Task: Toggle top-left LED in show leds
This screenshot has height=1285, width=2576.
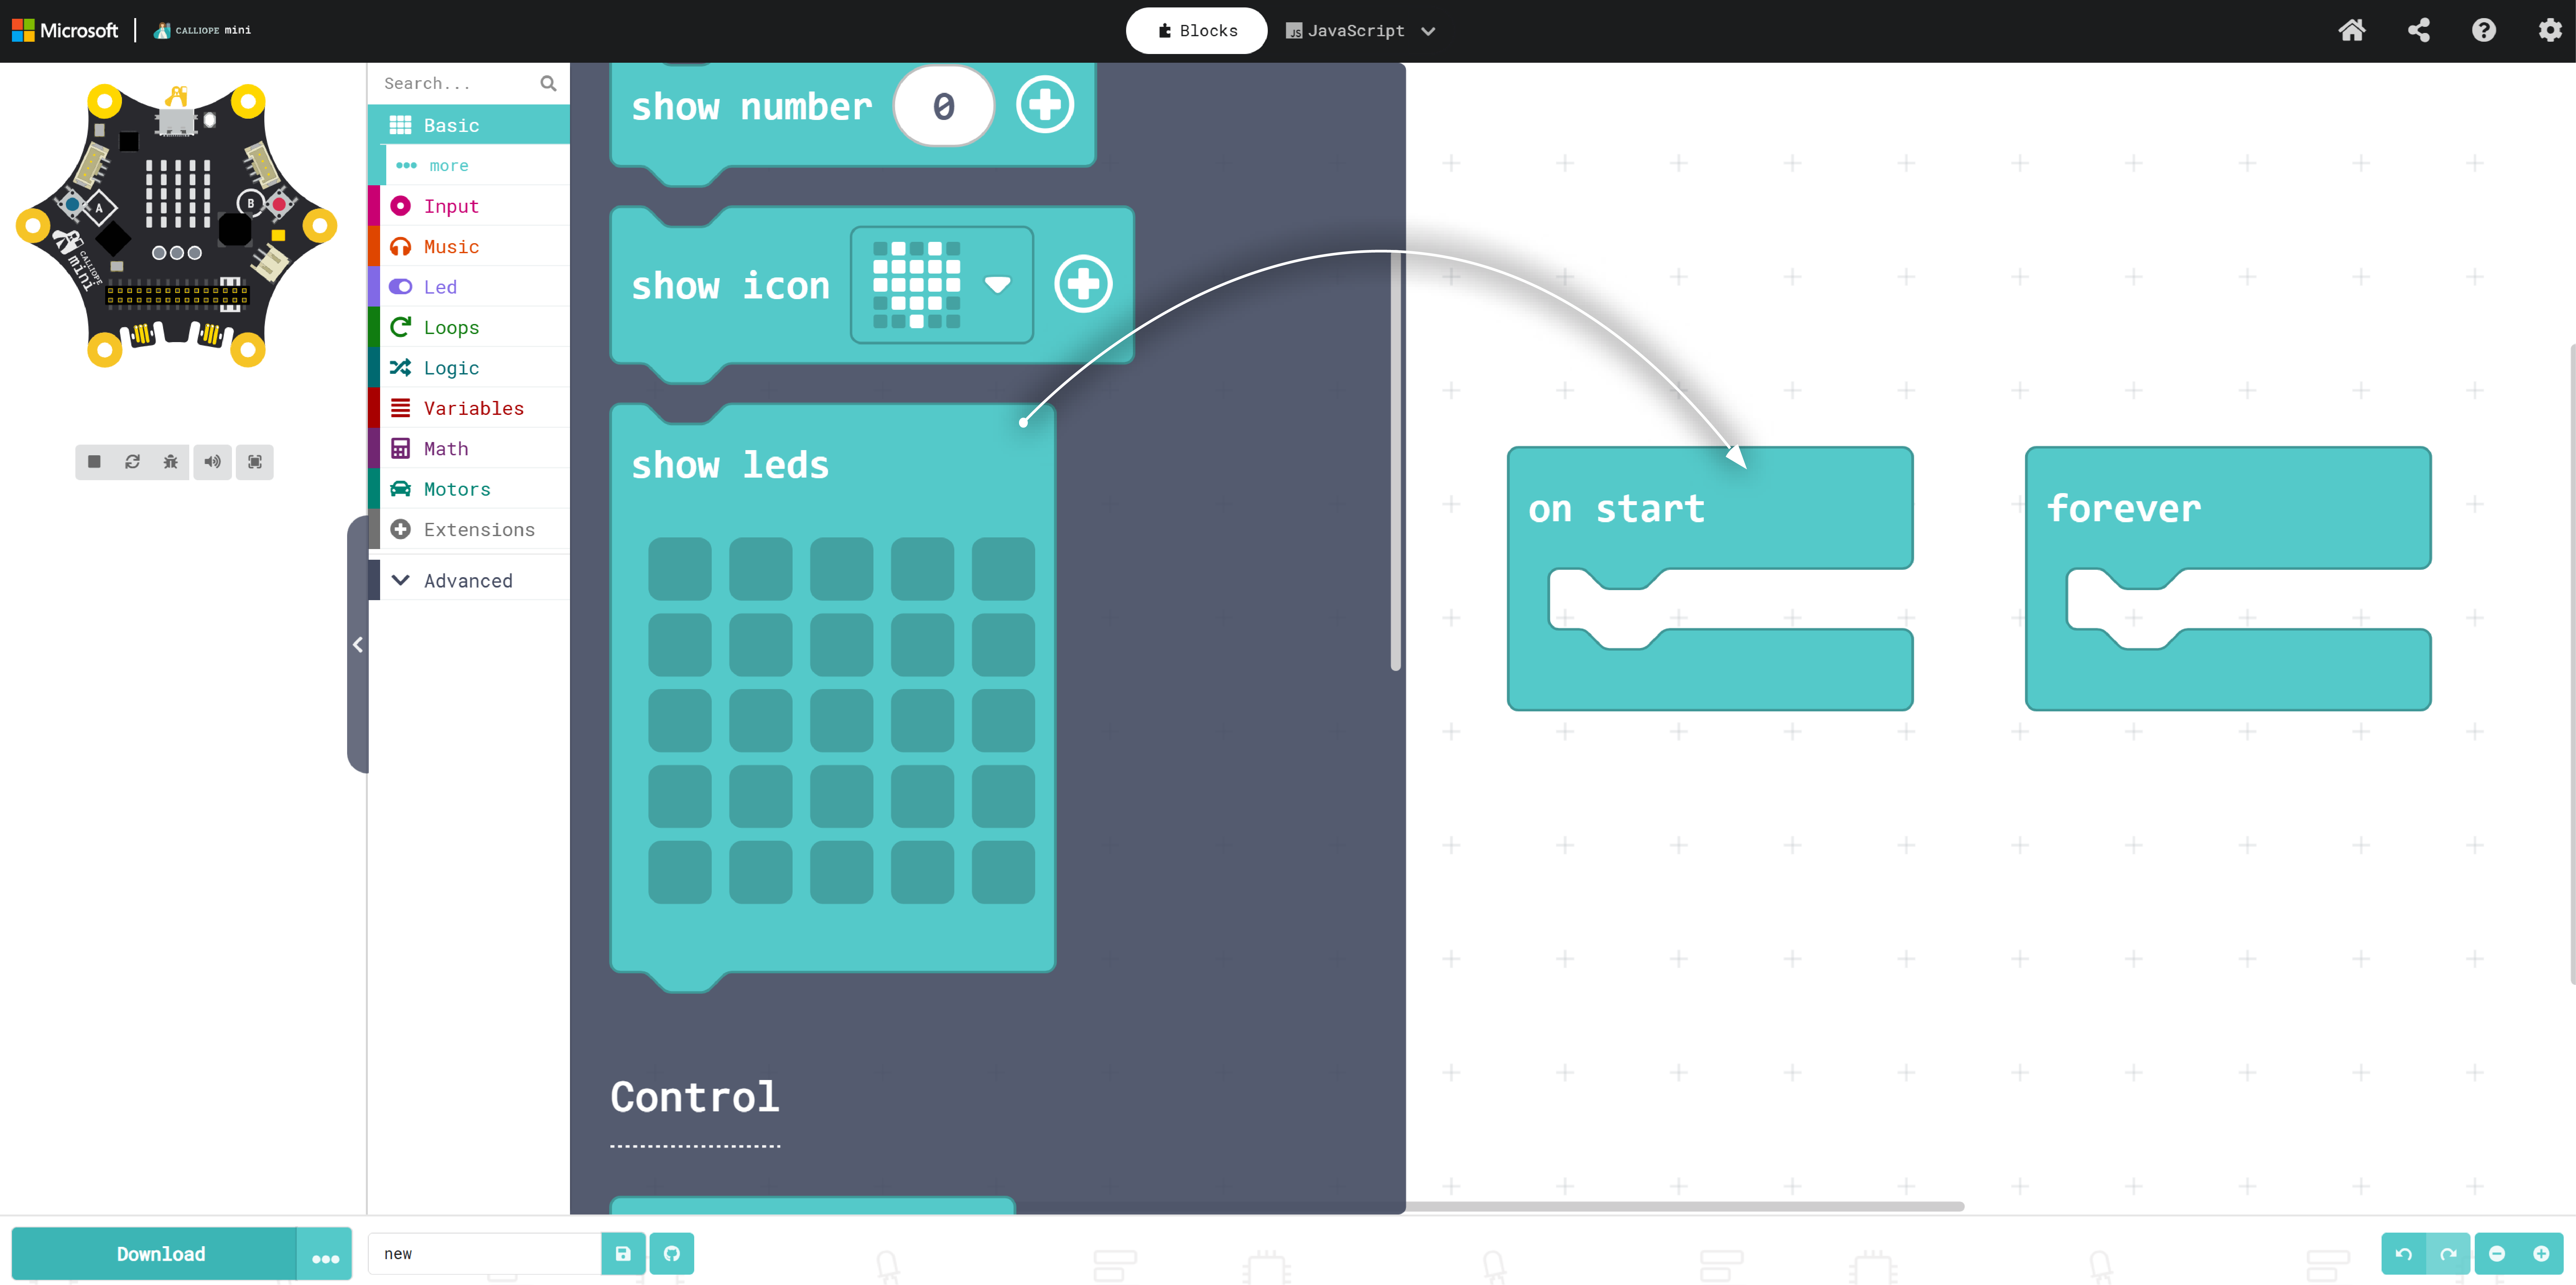Action: coord(680,568)
